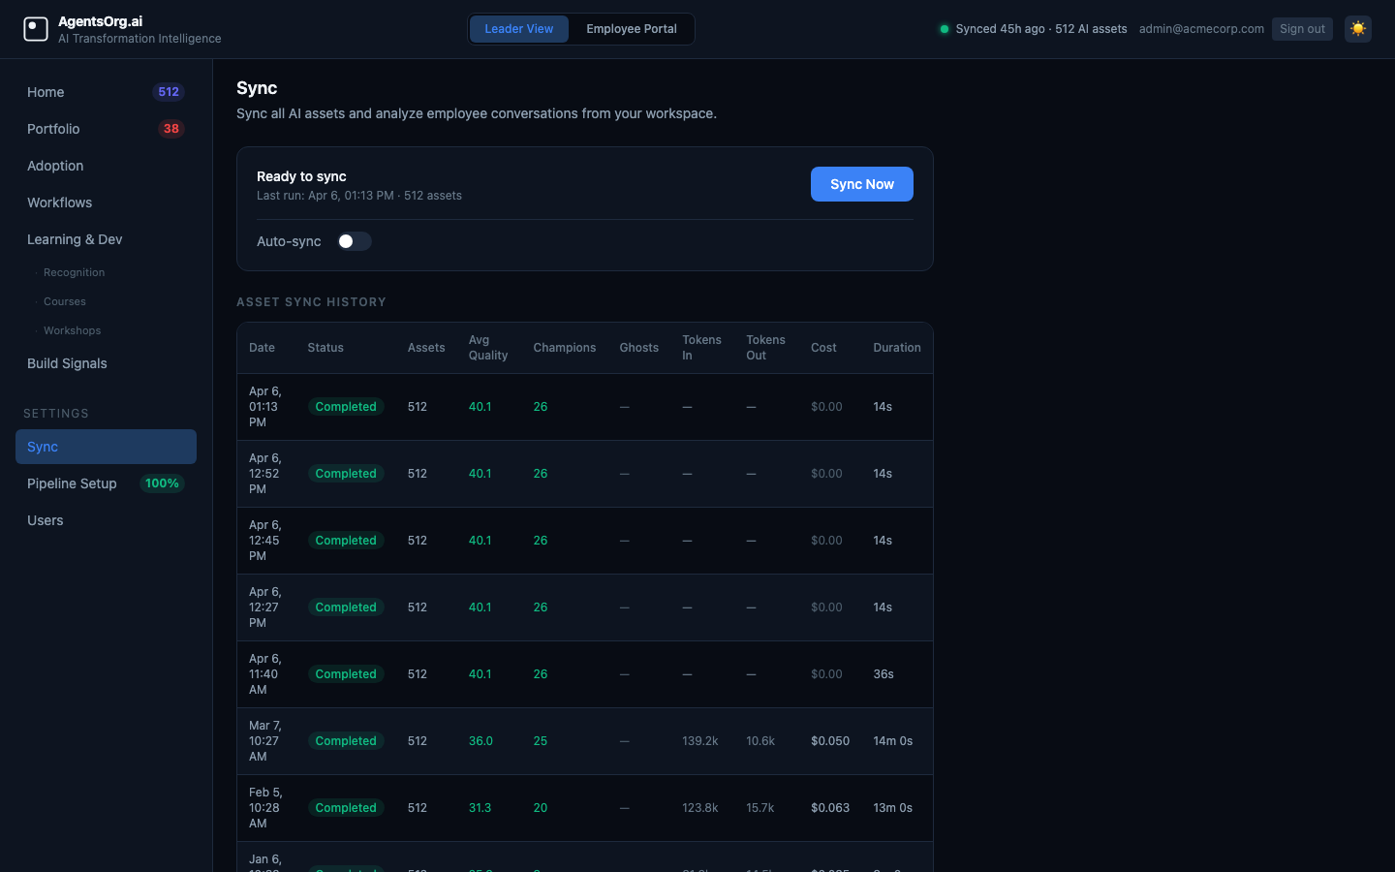Click the red 38 badge on Portfolio

coord(171,128)
